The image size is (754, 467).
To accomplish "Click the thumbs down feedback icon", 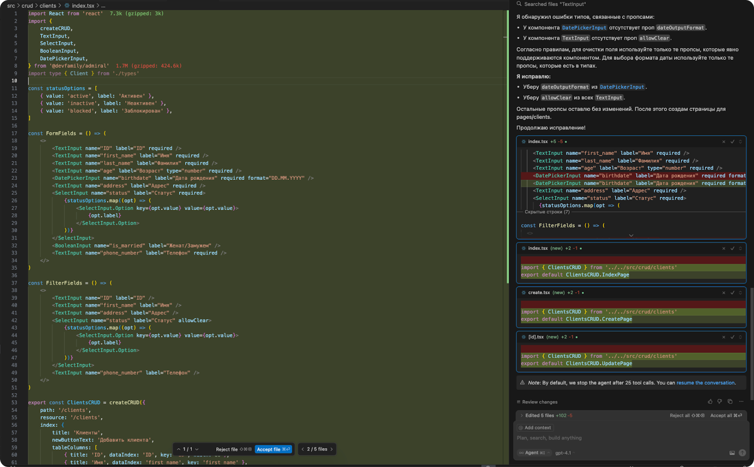I will [x=720, y=402].
